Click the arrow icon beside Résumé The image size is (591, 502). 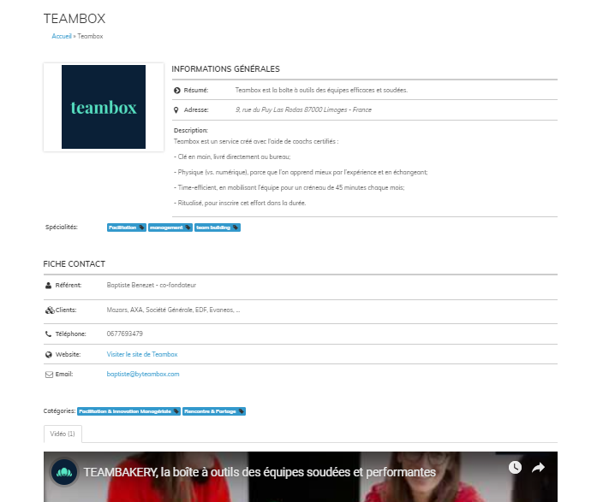click(x=176, y=90)
